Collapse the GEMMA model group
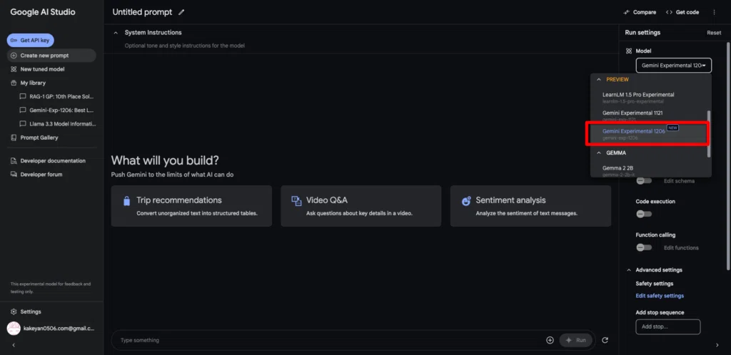731x355 pixels. (599, 153)
